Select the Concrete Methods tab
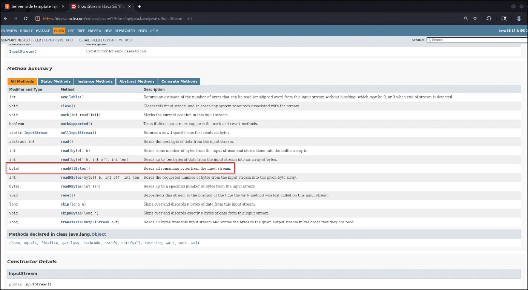 point(179,81)
